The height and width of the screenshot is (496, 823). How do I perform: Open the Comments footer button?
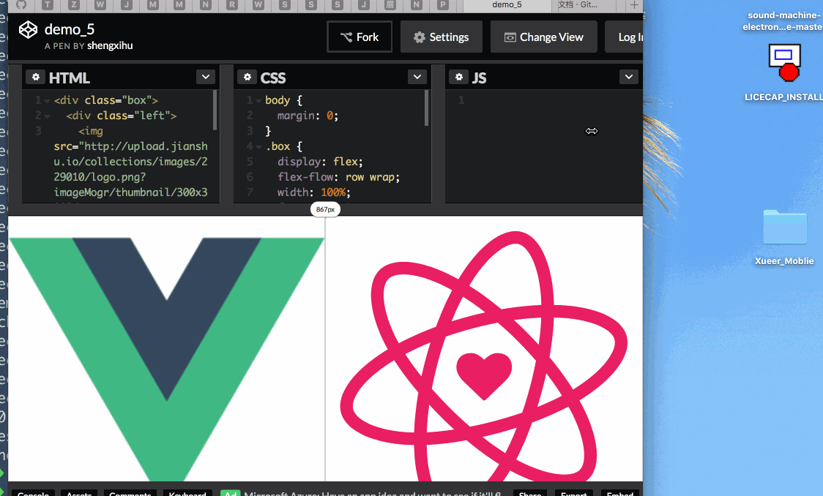(130, 493)
